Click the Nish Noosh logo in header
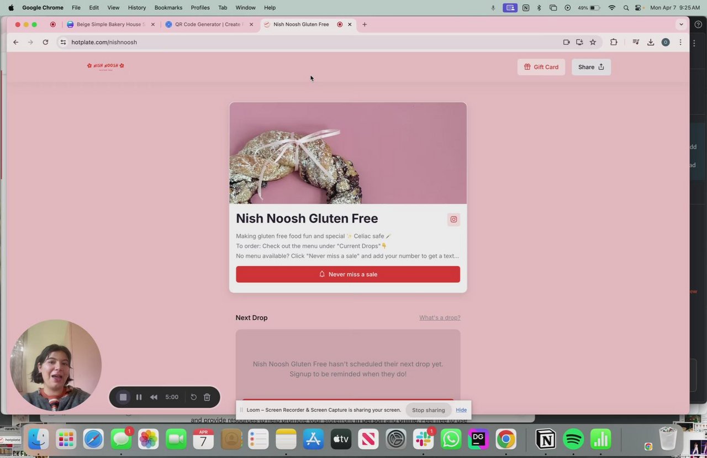Image resolution: width=707 pixels, height=458 pixels. coord(105,66)
